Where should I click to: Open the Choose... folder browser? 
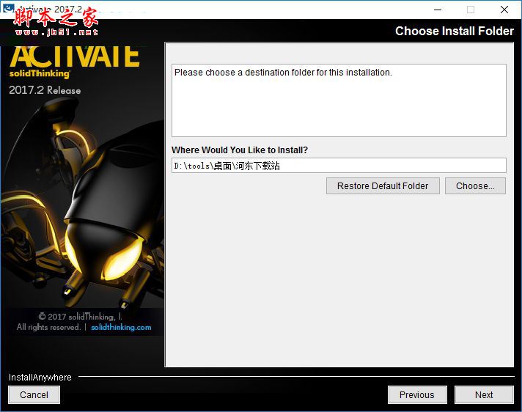[x=475, y=185]
